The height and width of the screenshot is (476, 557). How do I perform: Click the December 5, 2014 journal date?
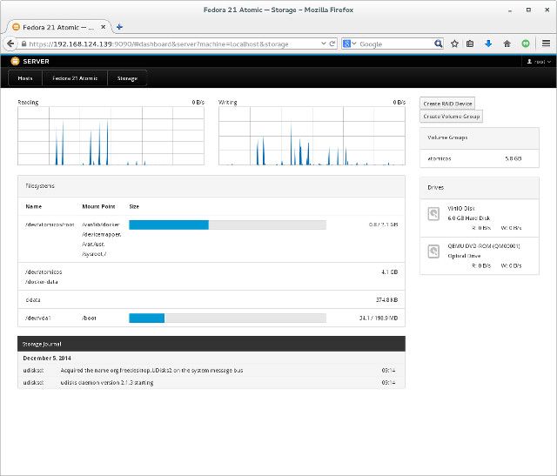pos(47,358)
